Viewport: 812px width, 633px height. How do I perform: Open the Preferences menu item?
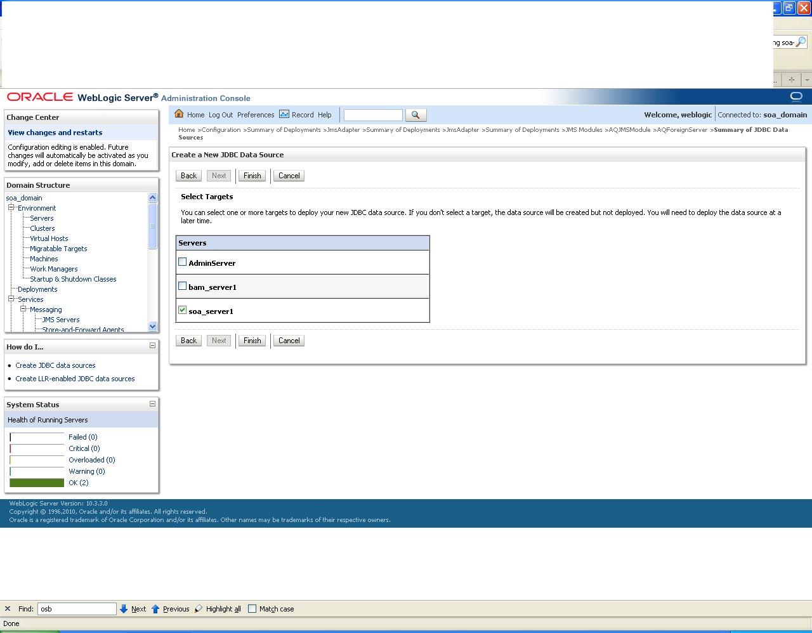(256, 115)
